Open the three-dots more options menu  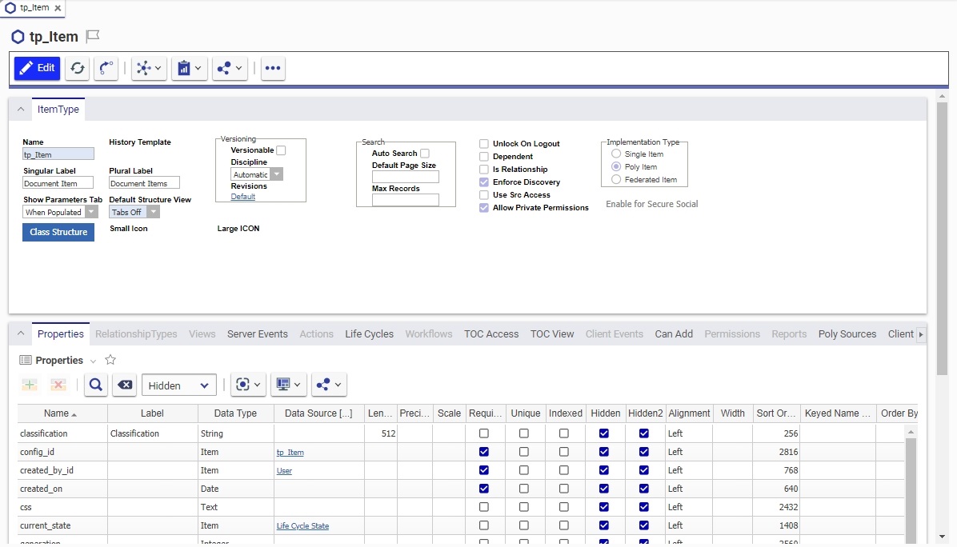[273, 68]
